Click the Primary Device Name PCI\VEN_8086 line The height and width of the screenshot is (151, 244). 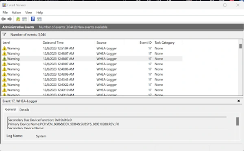pyautogui.click(x=63, y=124)
